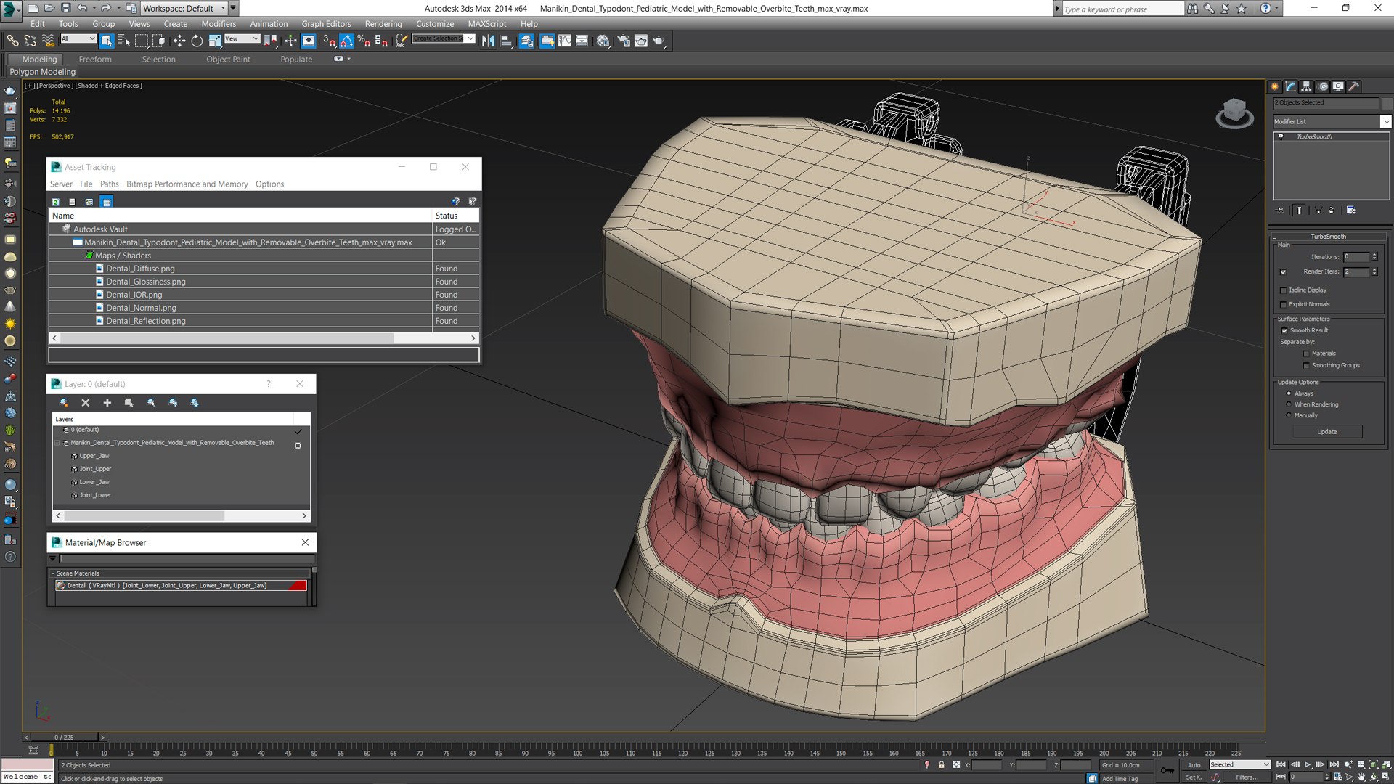Toggle Angle Snap in toolbar
The height and width of the screenshot is (784, 1394).
pos(347,41)
